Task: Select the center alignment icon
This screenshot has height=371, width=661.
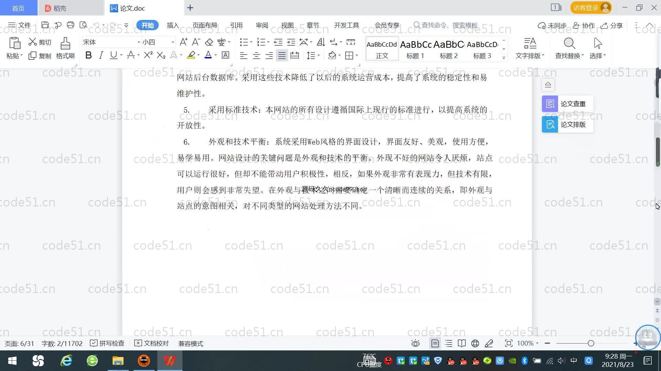Action: [256, 56]
